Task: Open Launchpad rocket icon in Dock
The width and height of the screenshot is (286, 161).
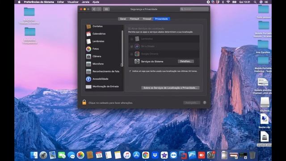Action: coord(43,155)
